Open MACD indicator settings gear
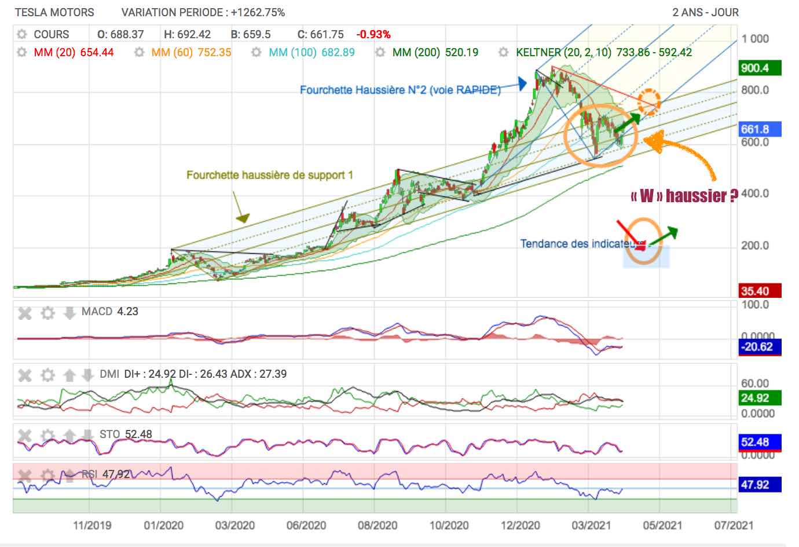The width and height of the screenshot is (799, 547). click(x=47, y=313)
